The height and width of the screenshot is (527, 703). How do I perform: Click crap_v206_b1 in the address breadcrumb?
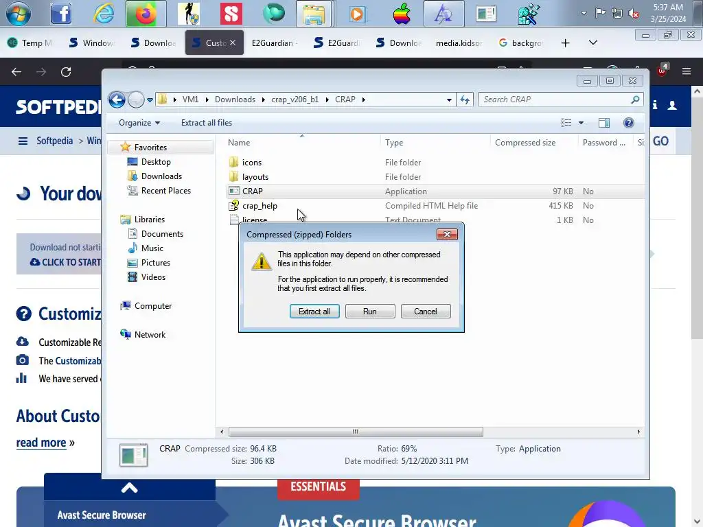coord(295,99)
